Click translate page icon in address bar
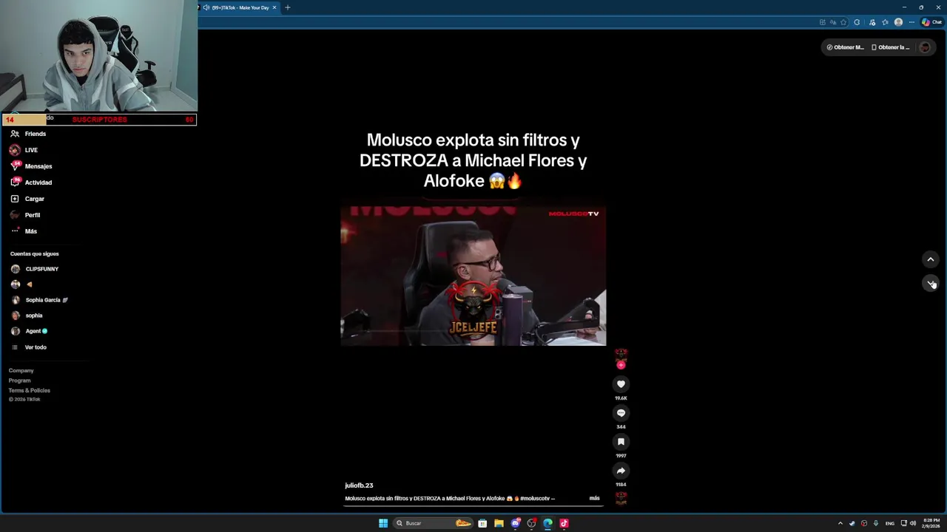The height and width of the screenshot is (532, 947). (x=833, y=22)
